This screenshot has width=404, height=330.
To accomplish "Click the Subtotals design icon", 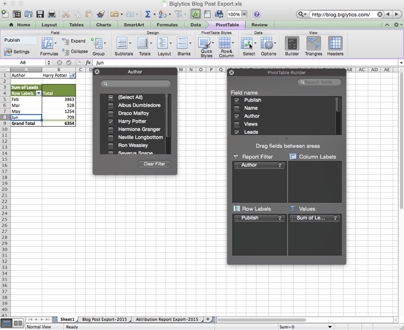I will [123, 43].
